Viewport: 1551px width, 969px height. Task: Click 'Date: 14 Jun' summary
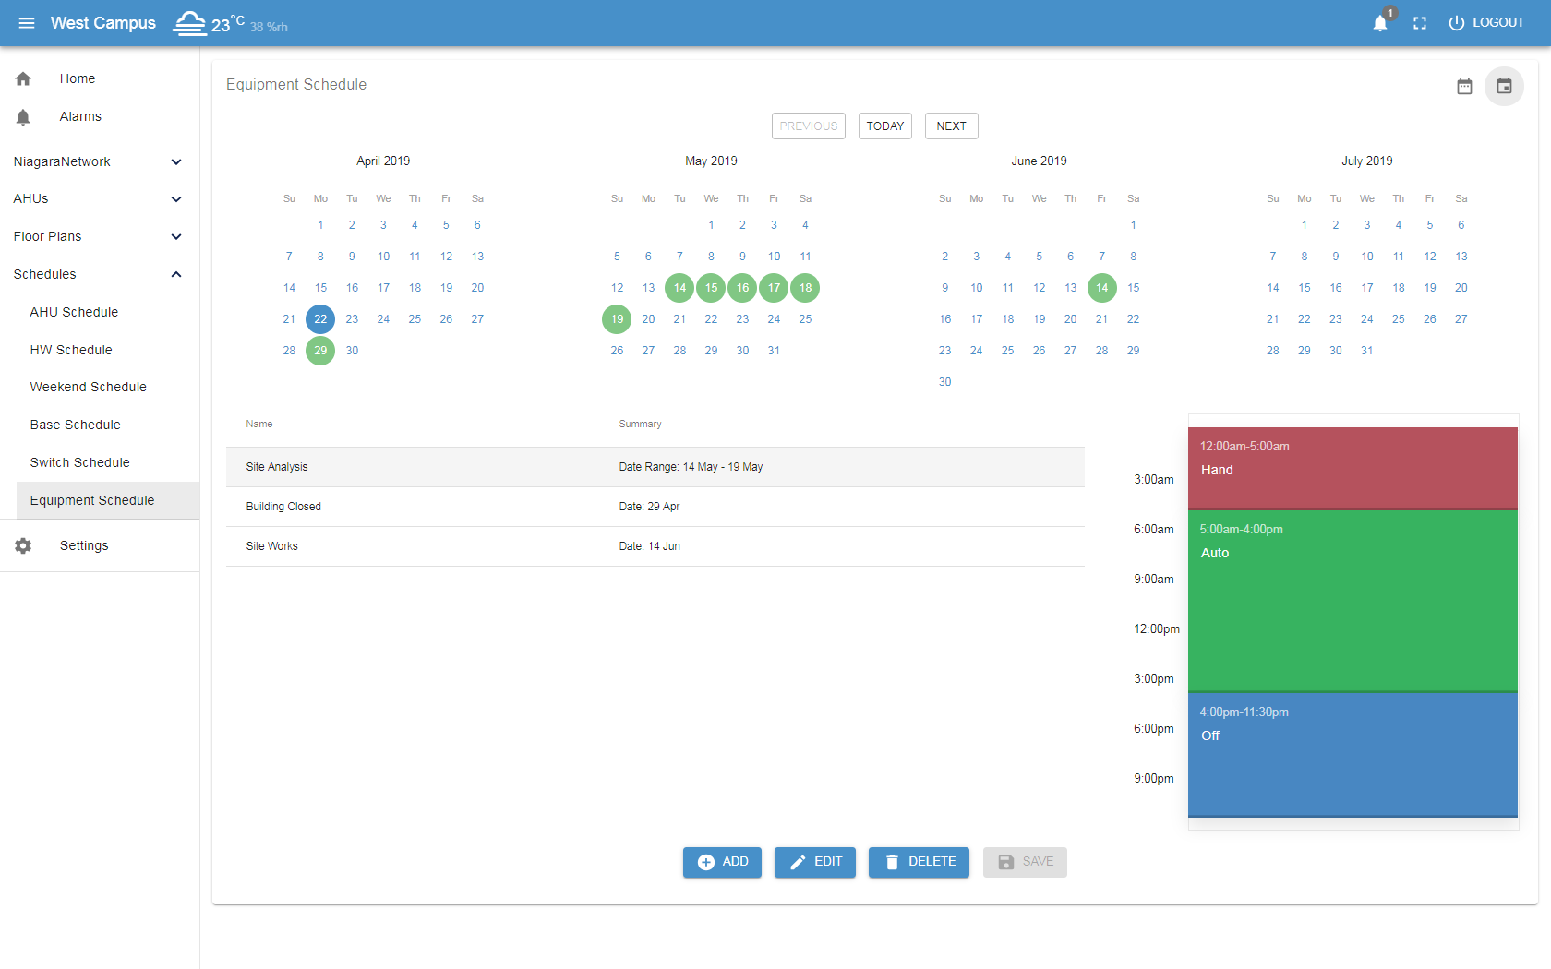[649, 546]
